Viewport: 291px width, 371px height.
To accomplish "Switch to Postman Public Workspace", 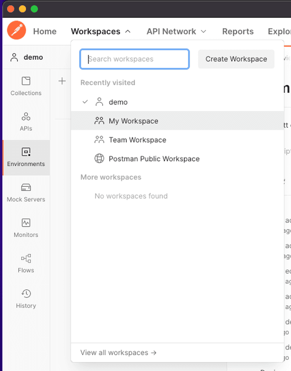I will (177, 159).
